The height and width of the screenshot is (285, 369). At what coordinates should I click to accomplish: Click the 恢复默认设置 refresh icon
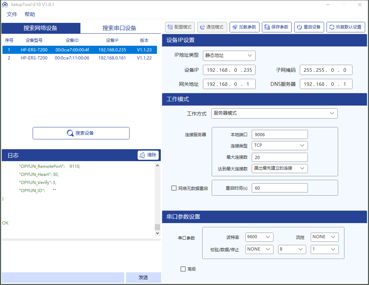tap(331, 27)
